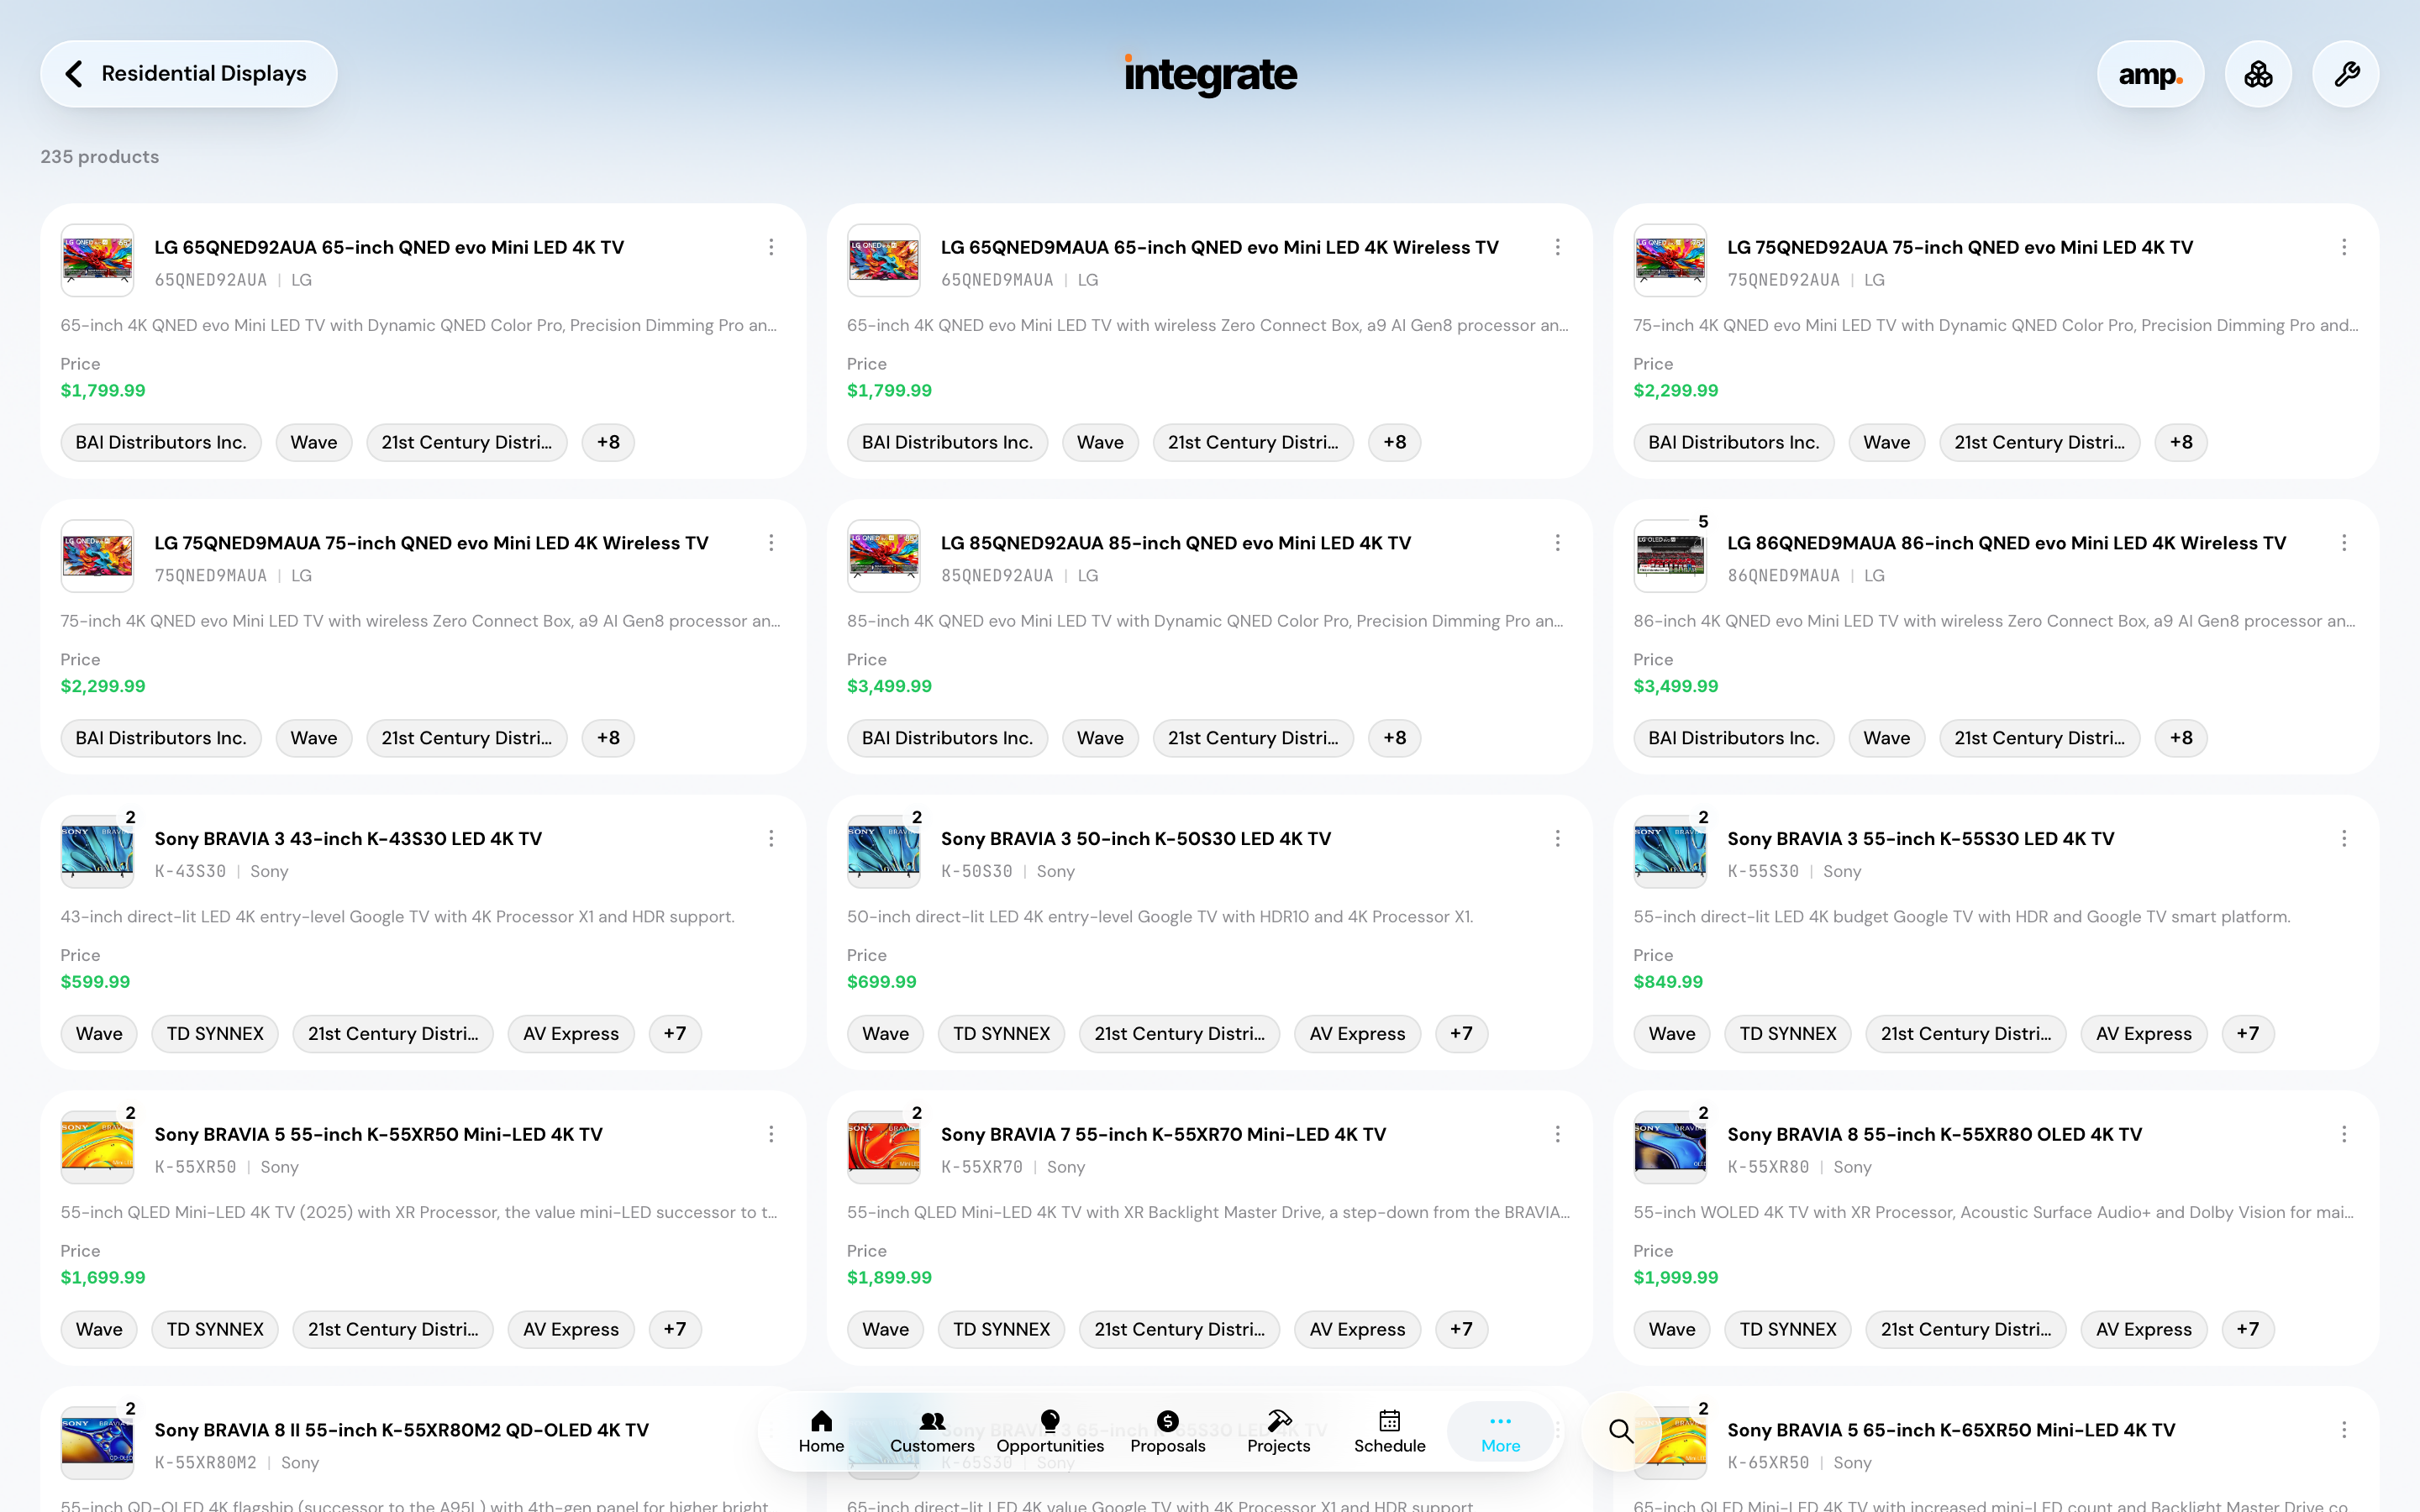Click TD SYNNEX tag on Sony K-50S30

click(1001, 1034)
